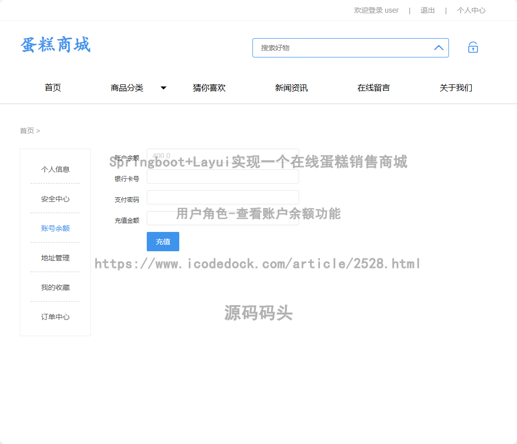This screenshot has width=517, height=444.
Task: Click 退出 to log out
Action: (x=427, y=10)
